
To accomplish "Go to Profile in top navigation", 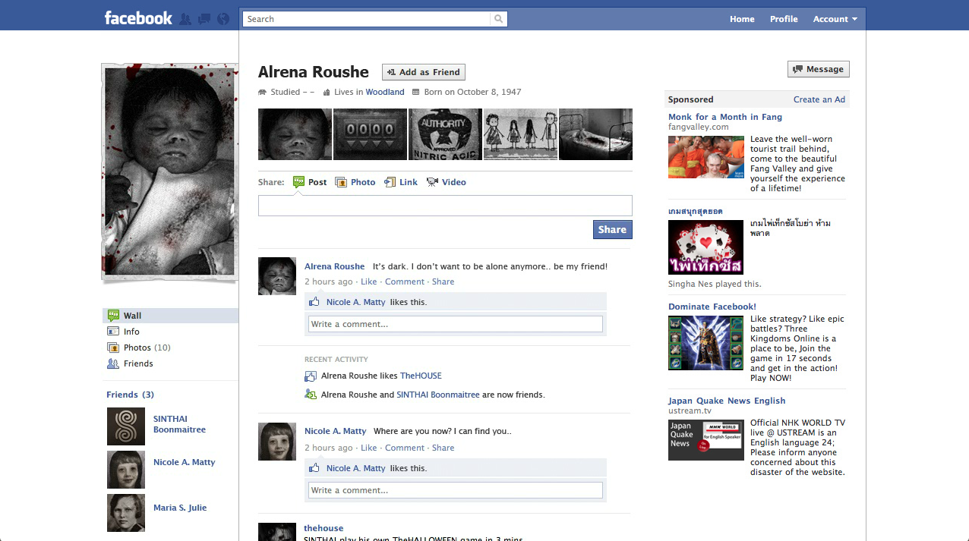I will pos(784,19).
